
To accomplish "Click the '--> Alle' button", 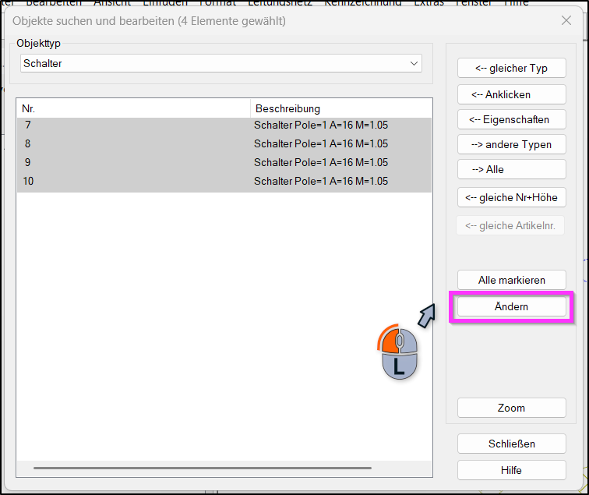I will point(511,169).
